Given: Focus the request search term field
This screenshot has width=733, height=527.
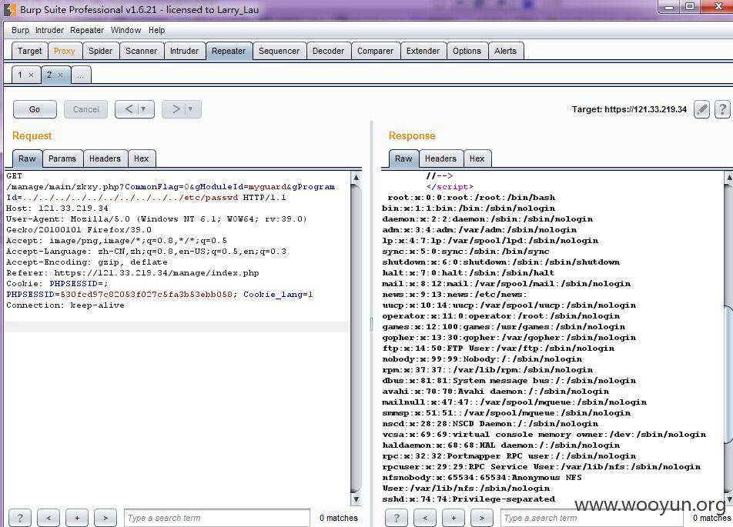Looking at the screenshot, I should pos(217,518).
